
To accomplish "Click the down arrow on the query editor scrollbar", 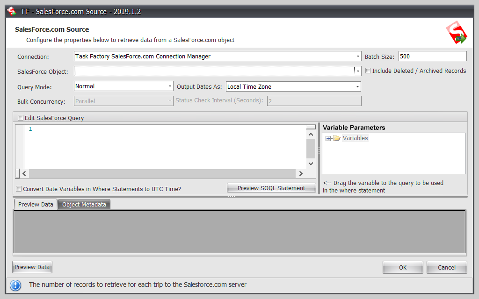I will 310,164.
